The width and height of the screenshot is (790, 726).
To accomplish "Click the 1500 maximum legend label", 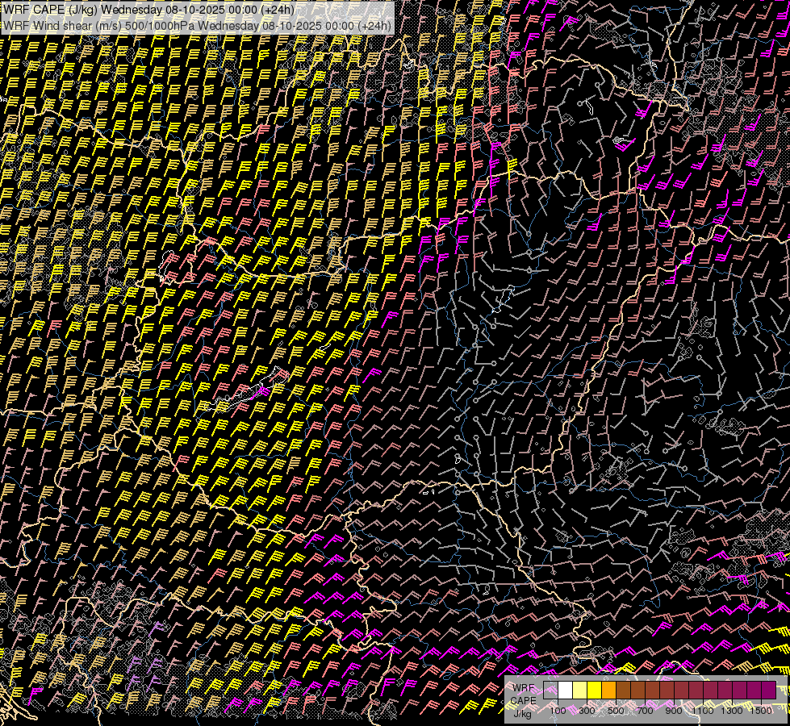I will pyautogui.click(x=761, y=711).
